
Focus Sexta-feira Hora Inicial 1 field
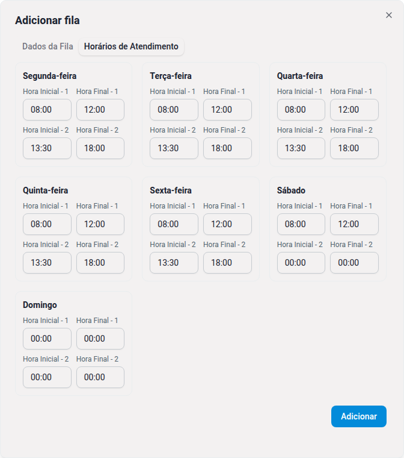[174, 224]
